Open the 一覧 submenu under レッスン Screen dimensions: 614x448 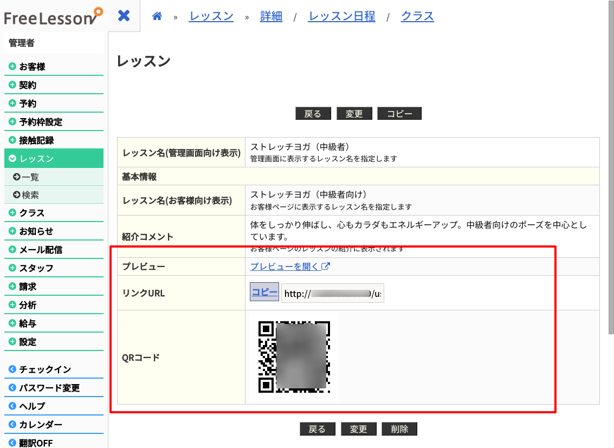(30, 177)
